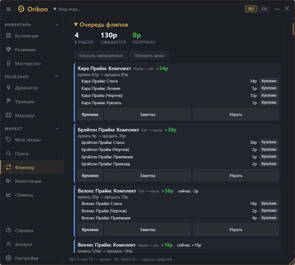Click the Справка question mark icon

point(8,230)
